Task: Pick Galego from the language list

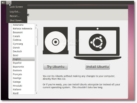Action: (x=23, y=82)
